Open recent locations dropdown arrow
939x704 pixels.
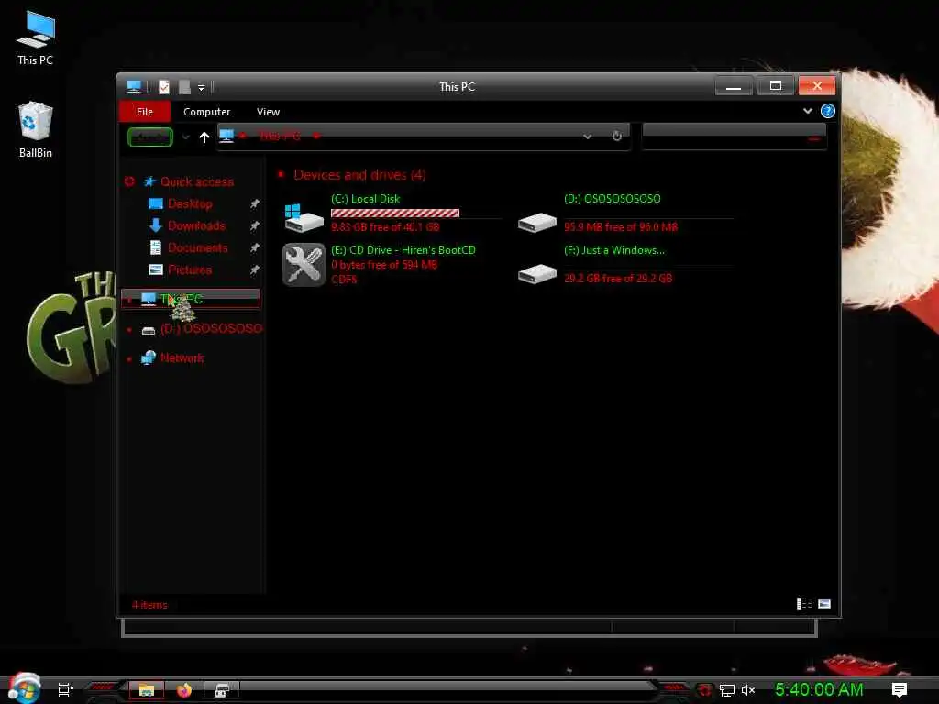click(185, 137)
